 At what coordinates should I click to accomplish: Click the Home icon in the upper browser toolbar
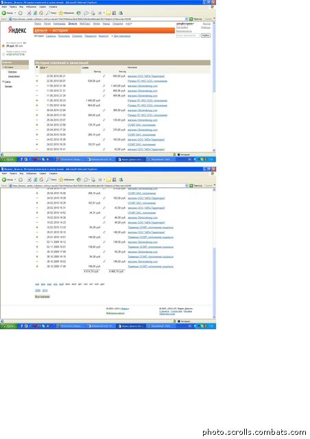click(x=41, y=13)
